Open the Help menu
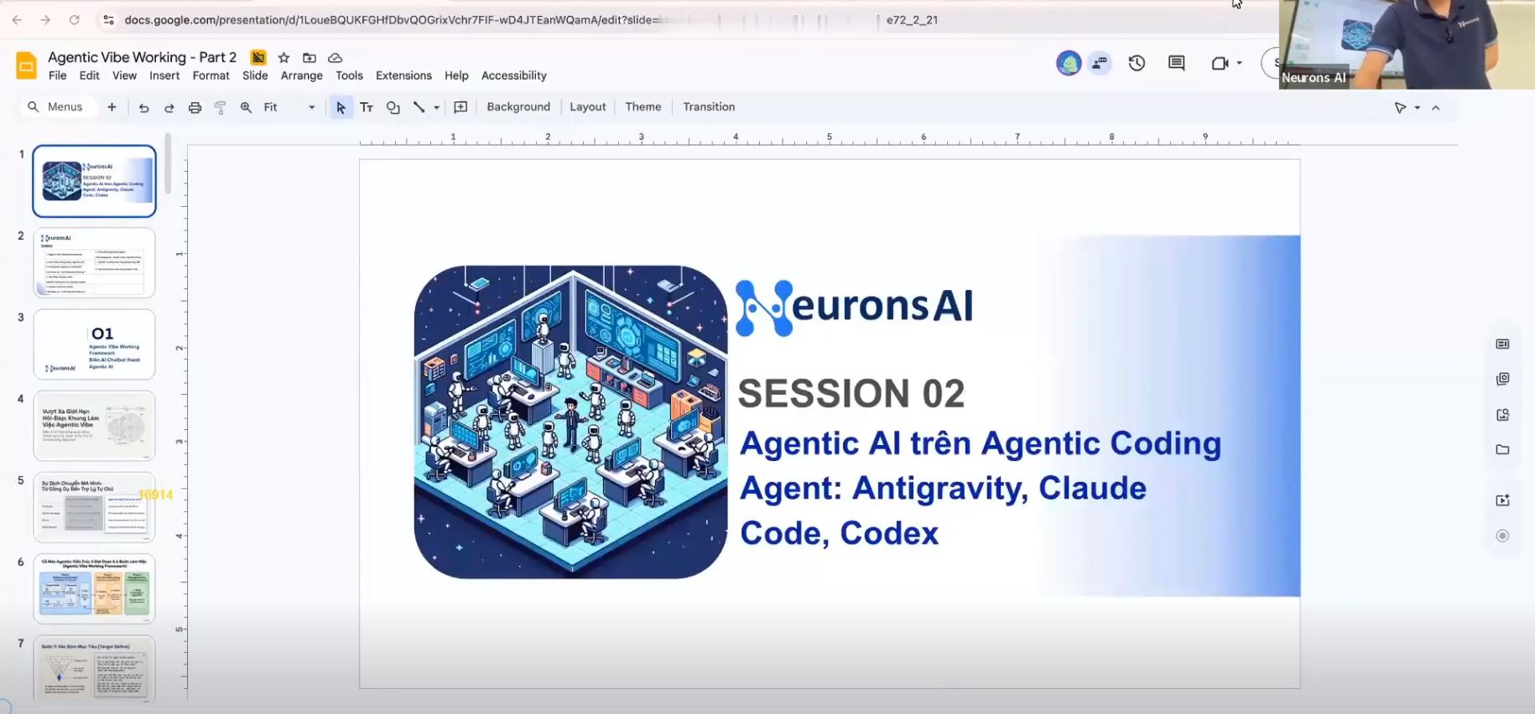Image resolution: width=1535 pixels, height=714 pixels. (x=456, y=75)
